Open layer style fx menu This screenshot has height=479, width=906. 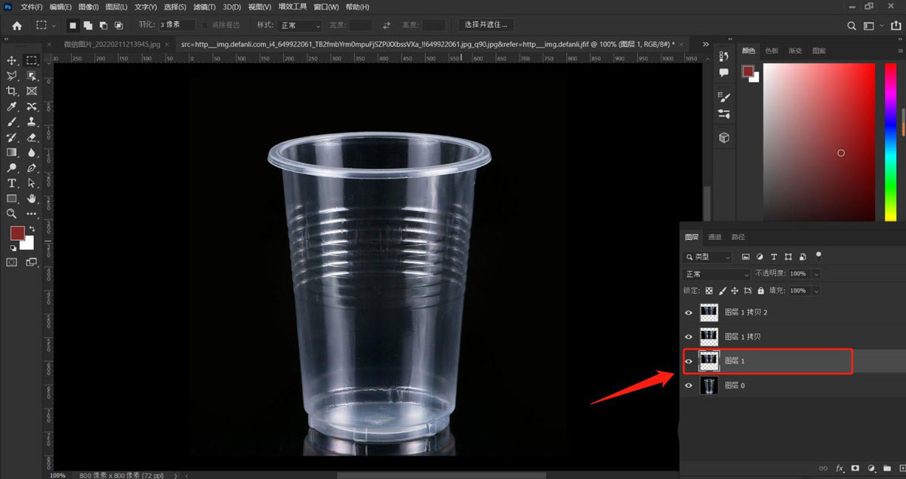(840, 468)
